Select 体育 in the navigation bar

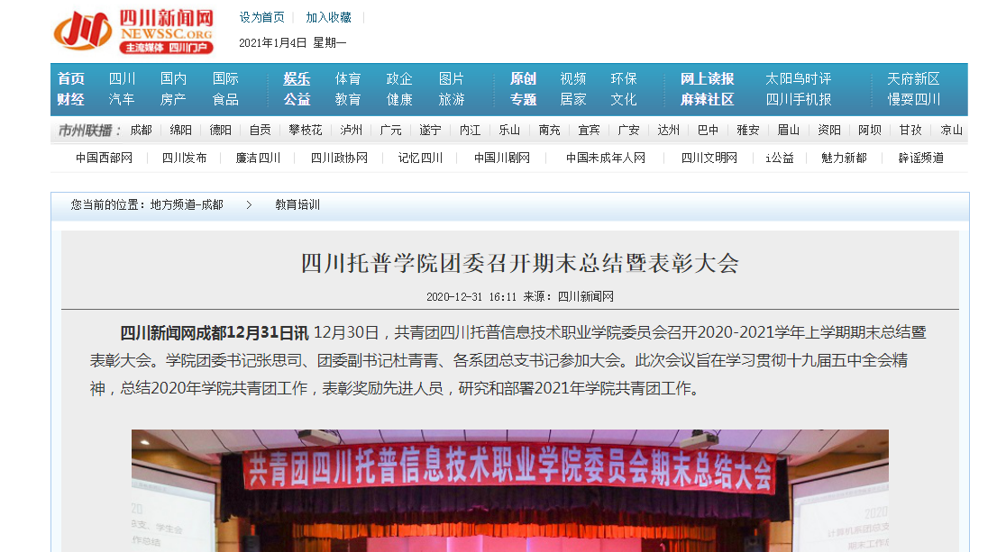348,78
